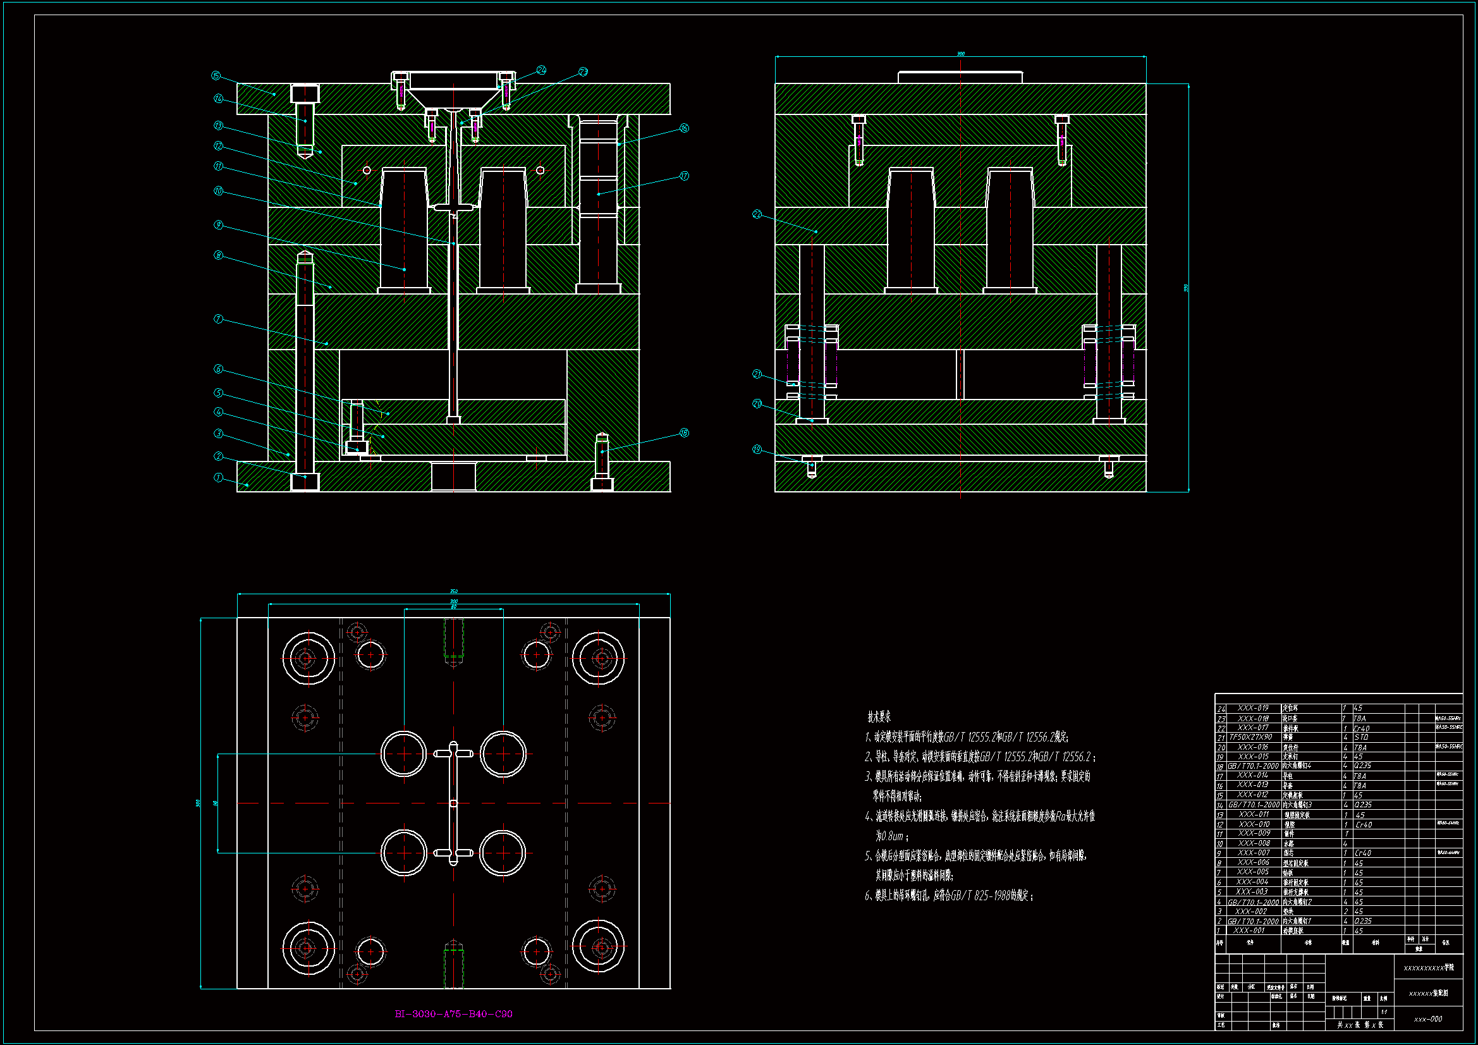
Task: Select balloon 19 in the right section view
Action: (x=757, y=449)
